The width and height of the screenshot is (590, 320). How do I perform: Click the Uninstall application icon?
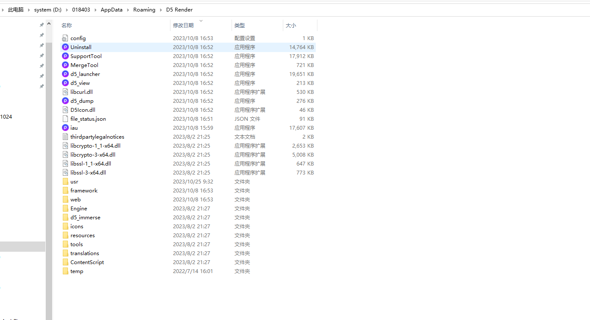tap(65, 47)
